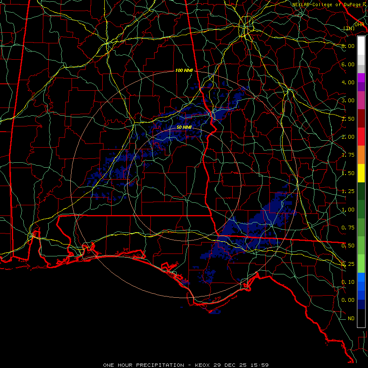Click the dark green 1.25 legend swatch
Image resolution: width=368 pixels, height=368 pixels.
(x=361, y=191)
